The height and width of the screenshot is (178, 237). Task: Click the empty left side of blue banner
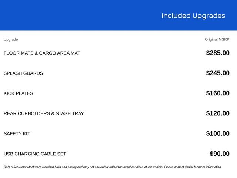tap(56, 16)
